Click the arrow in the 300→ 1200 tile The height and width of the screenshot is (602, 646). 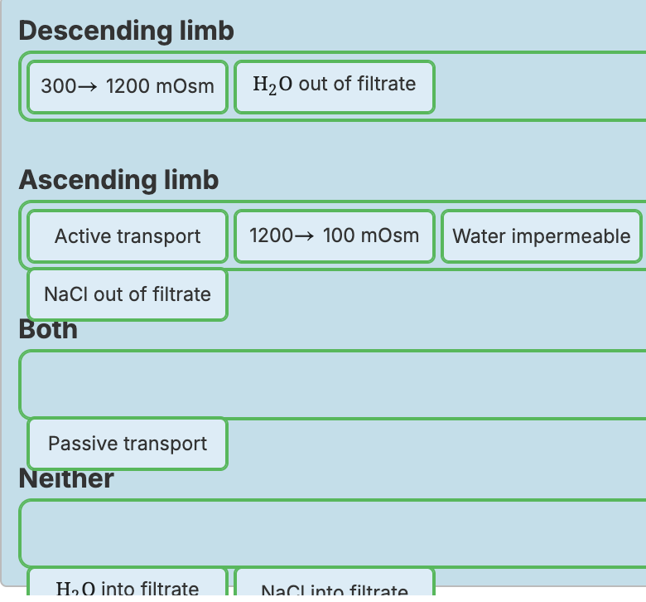(89, 87)
